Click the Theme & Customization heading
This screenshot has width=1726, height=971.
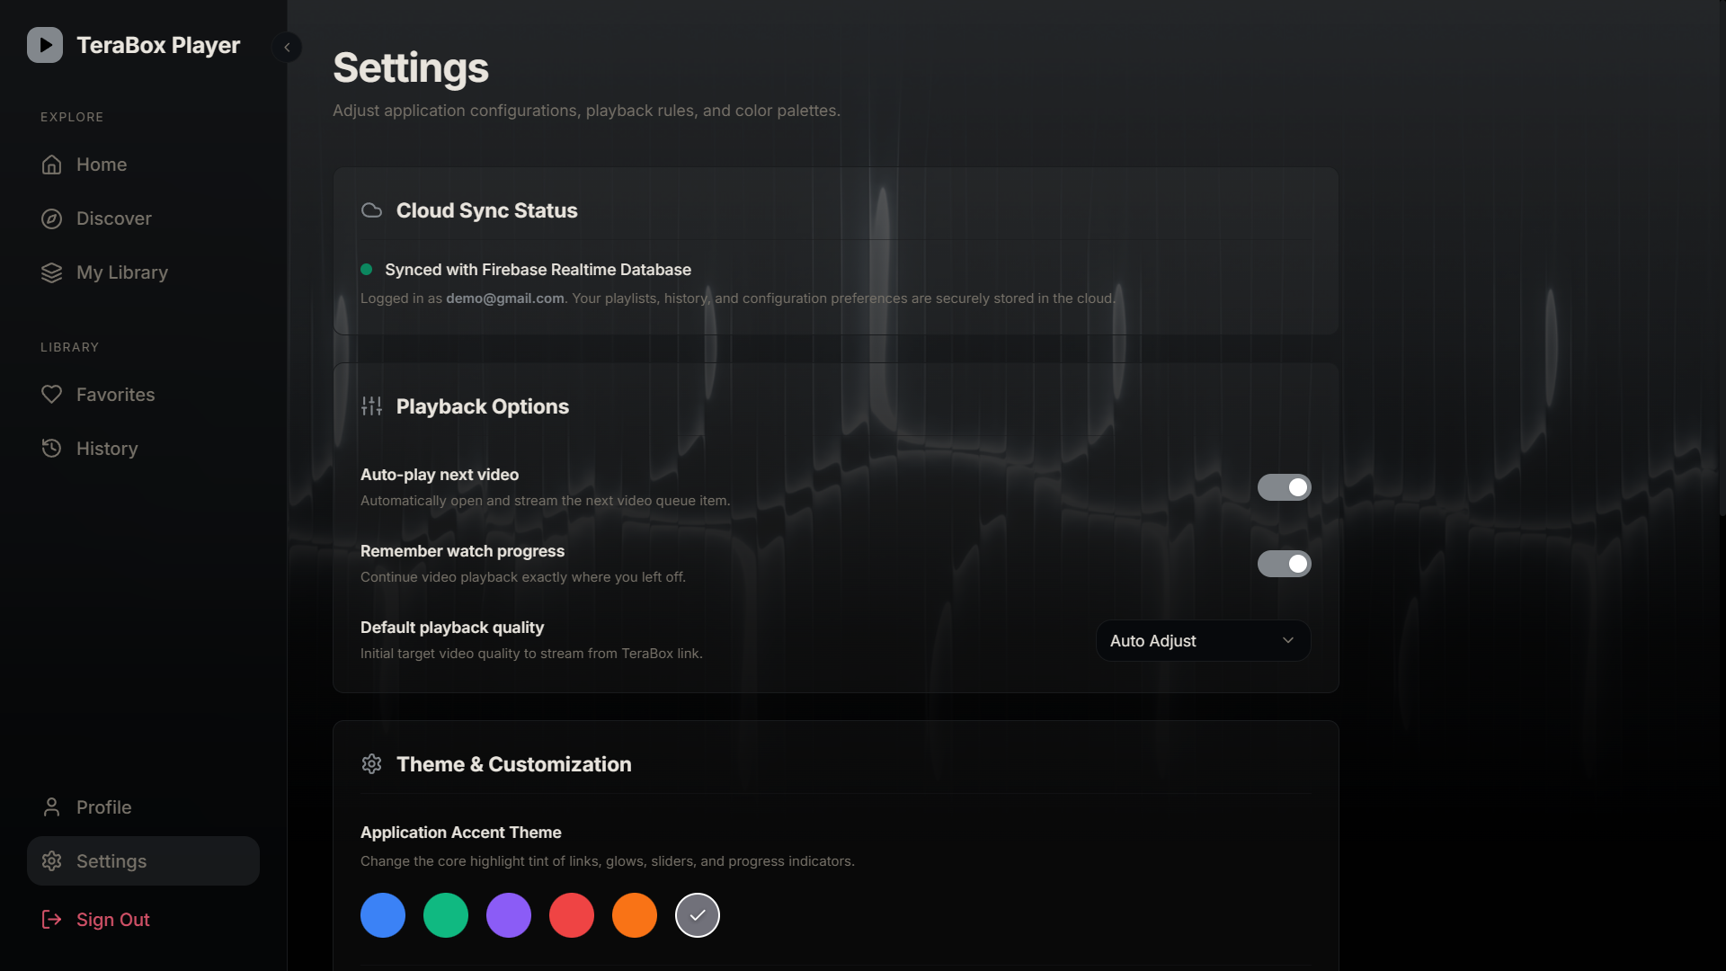[514, 764]
